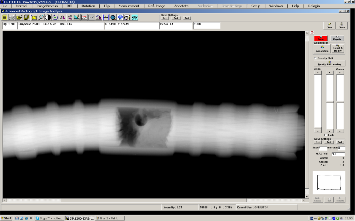
Task: Click the Save image toolbar icon
Action: 27,17
